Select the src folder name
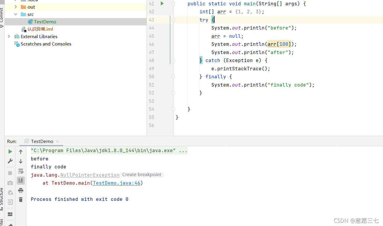Image resolution: width=383 pixels, height=226 pixels. [x=31, y=14]
